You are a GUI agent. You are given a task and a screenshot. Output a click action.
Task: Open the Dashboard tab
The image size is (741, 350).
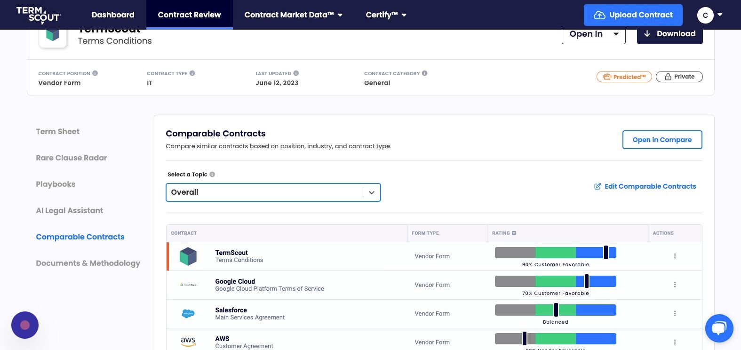(x=113, y=15)
